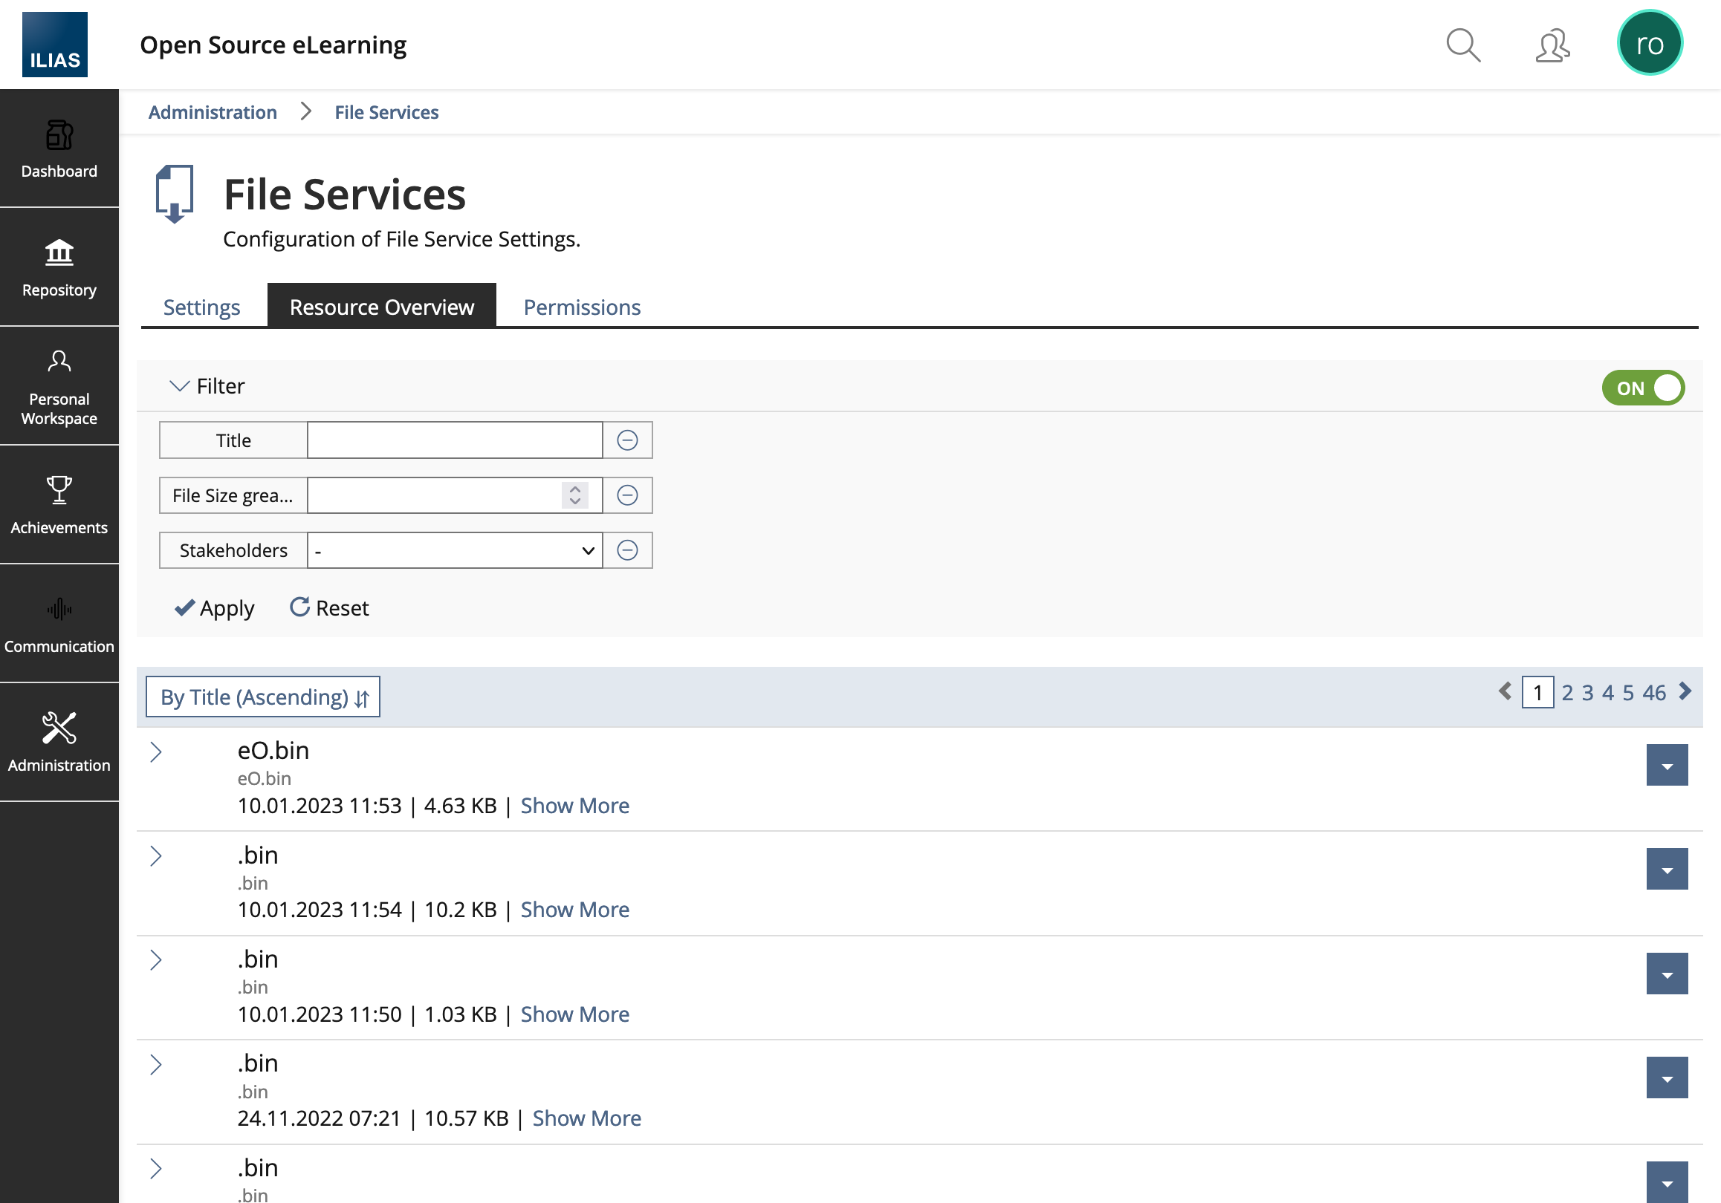The height and width of the screenshot is (1203, 1721).
Task: Switch to the Settings tab
Action: pos(201,307)
